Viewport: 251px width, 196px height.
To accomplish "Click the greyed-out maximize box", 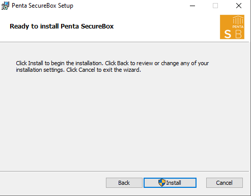I will coord(215,6).
